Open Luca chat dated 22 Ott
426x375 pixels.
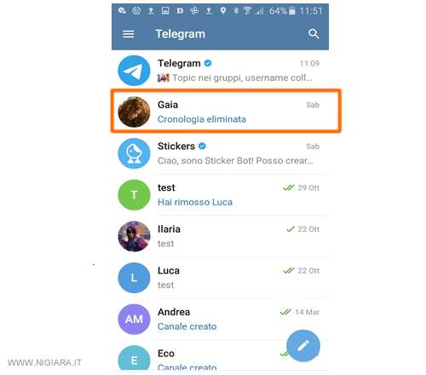pyautogui.click(x=220, y=278)
